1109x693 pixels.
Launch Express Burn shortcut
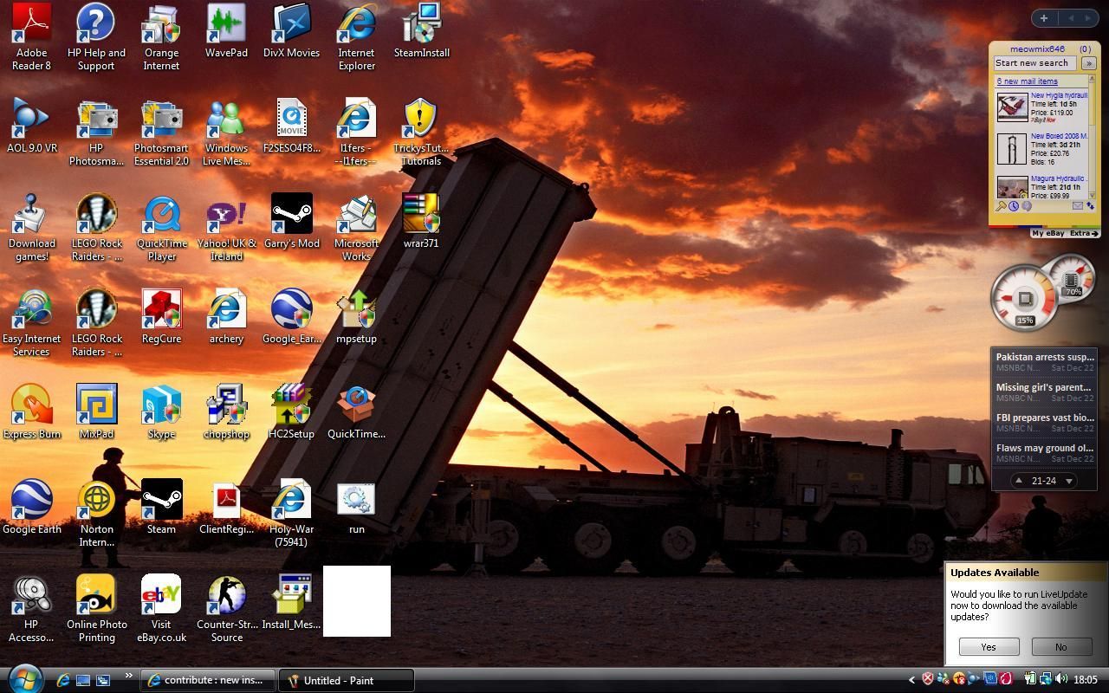pyautogui.click(x=31, y=412)
